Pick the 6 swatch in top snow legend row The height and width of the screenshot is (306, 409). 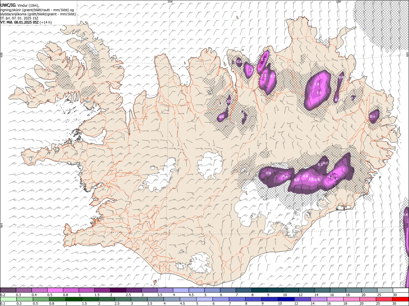[x=228, y=290]
